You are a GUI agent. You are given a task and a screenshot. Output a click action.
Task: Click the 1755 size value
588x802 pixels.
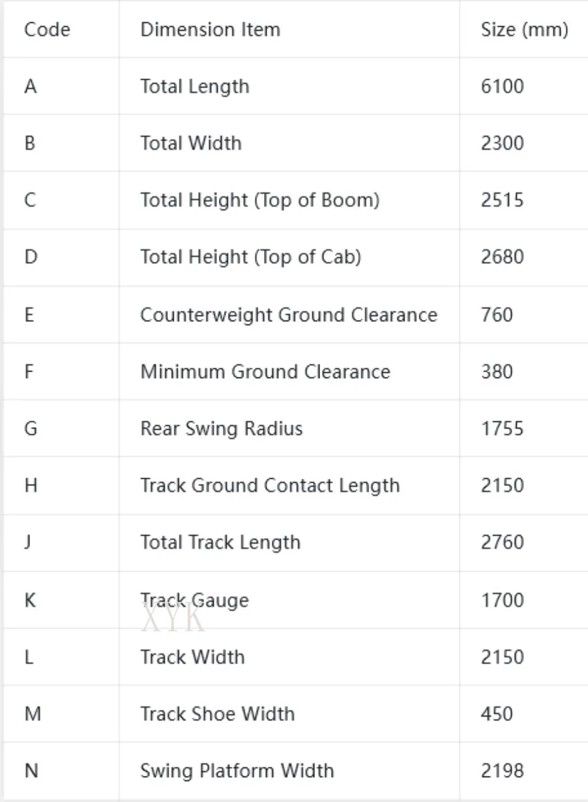(x=502, y=428)
